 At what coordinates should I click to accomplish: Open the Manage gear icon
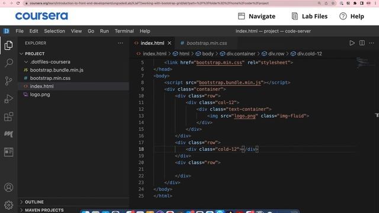pos(8,205)
